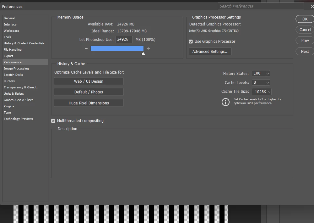Select the Performance category

point(25,62)
